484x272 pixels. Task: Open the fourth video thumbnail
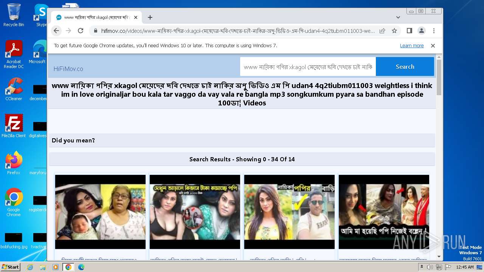coord(384,212)
